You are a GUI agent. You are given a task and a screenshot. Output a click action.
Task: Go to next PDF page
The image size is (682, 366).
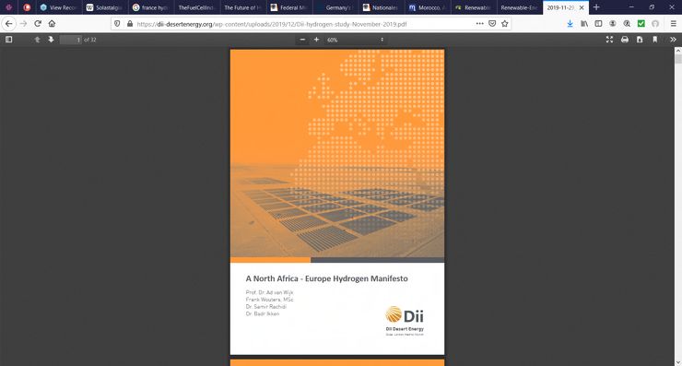tap(51, 40)
